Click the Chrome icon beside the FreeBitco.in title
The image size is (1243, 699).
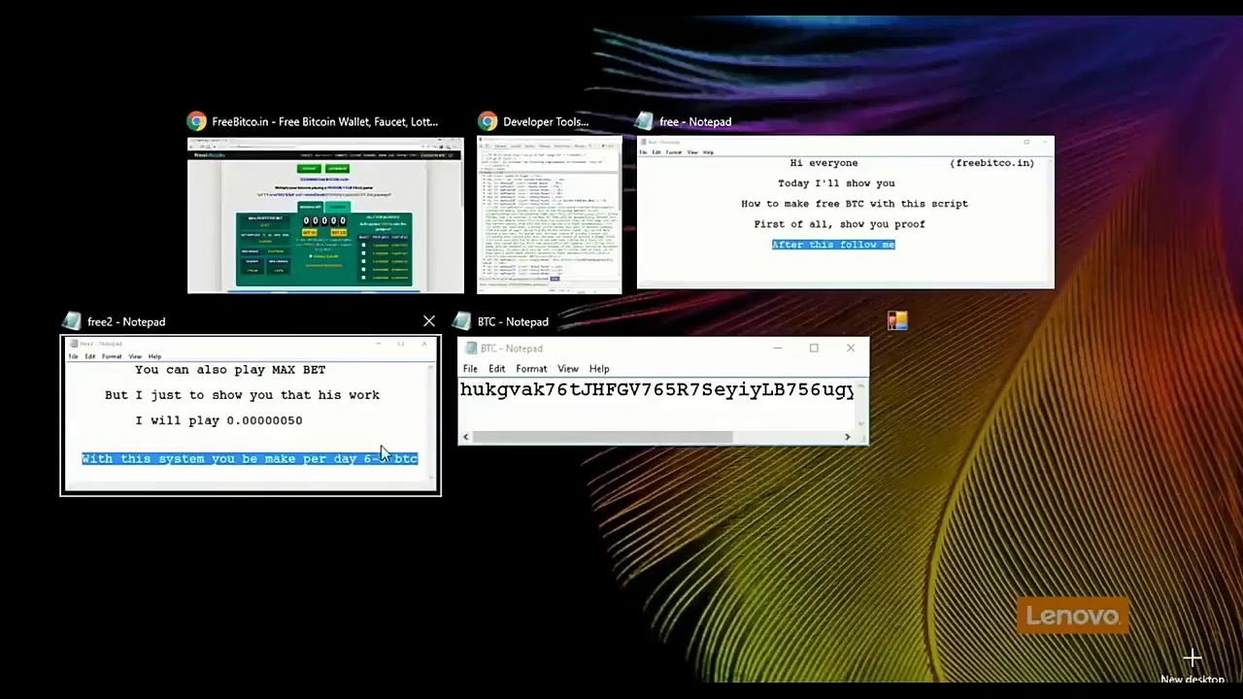point(197,121)
